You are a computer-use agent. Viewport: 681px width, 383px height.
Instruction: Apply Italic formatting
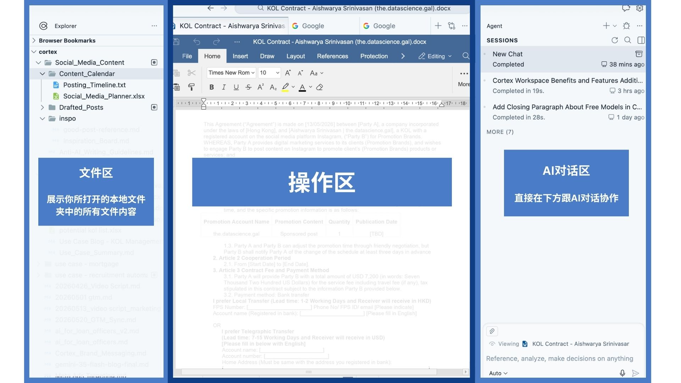pyautogui.click(x=224, y=87)
